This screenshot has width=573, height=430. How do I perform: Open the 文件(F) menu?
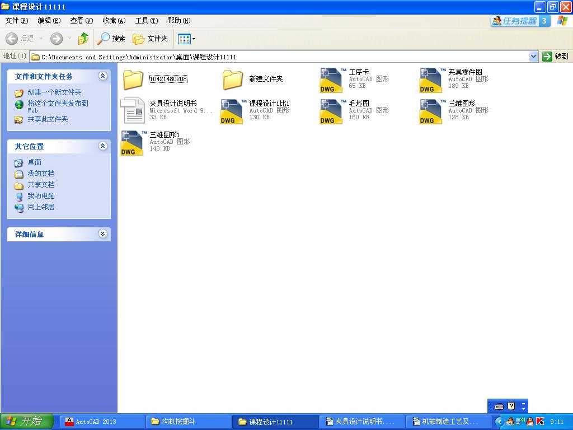point(16,21)
